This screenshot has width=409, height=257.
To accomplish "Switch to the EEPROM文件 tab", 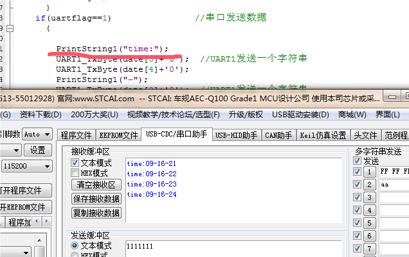I will (118, 135).
